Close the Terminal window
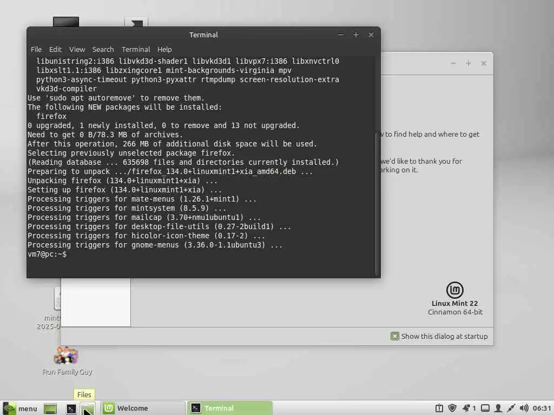The width and height of the screenshot is (554, 415). [371, 35]
